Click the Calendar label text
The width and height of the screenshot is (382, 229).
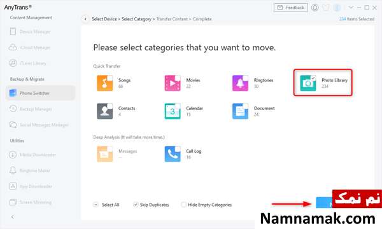[194, 108]
